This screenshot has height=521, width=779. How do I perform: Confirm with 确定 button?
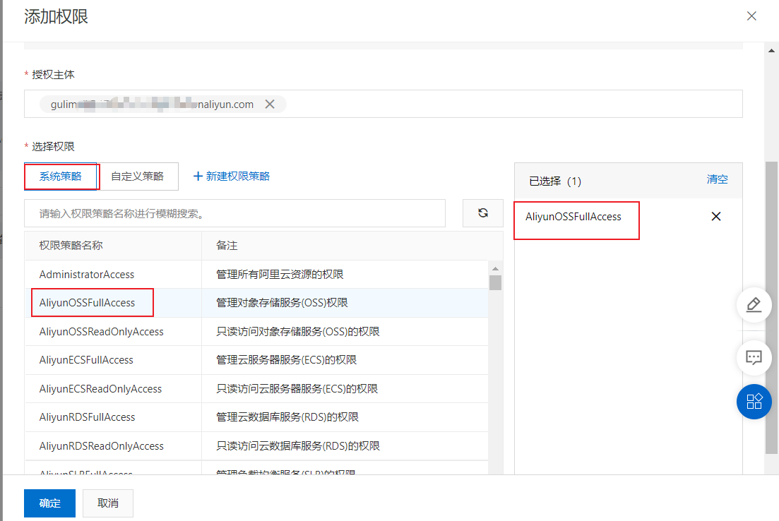(x=49, y=503)
